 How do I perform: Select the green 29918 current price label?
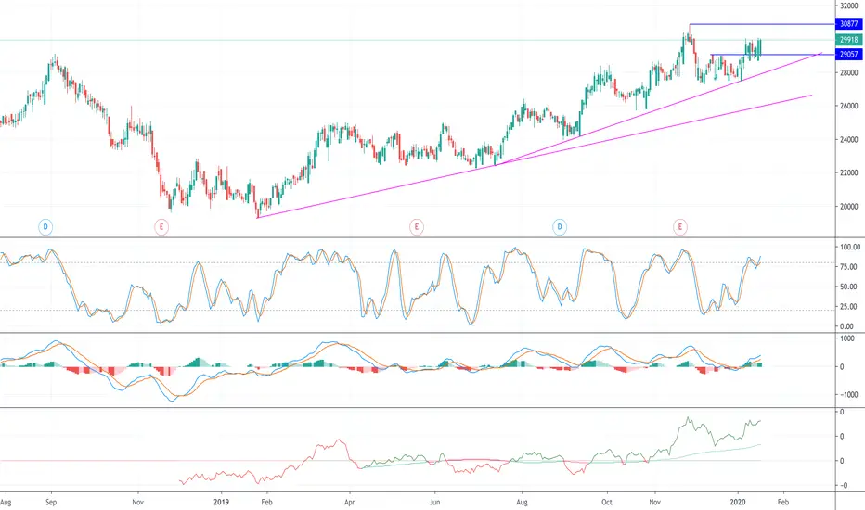pos(848,40)
